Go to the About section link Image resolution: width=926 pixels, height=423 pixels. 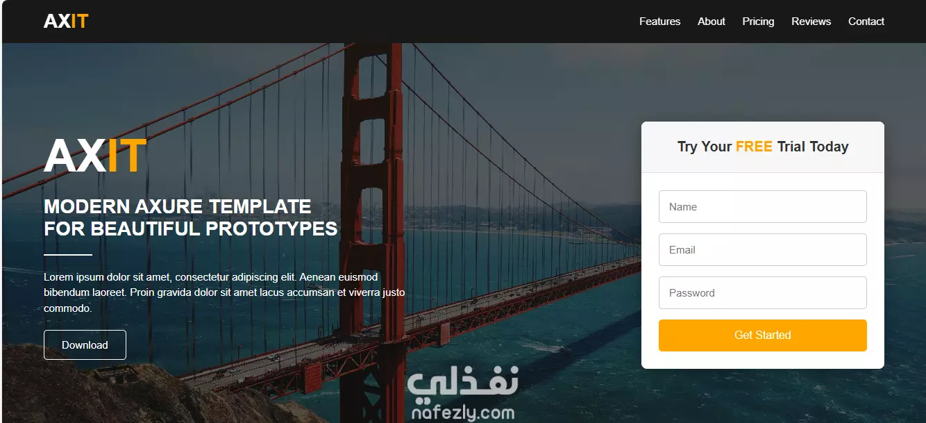[x=712, y=22]
